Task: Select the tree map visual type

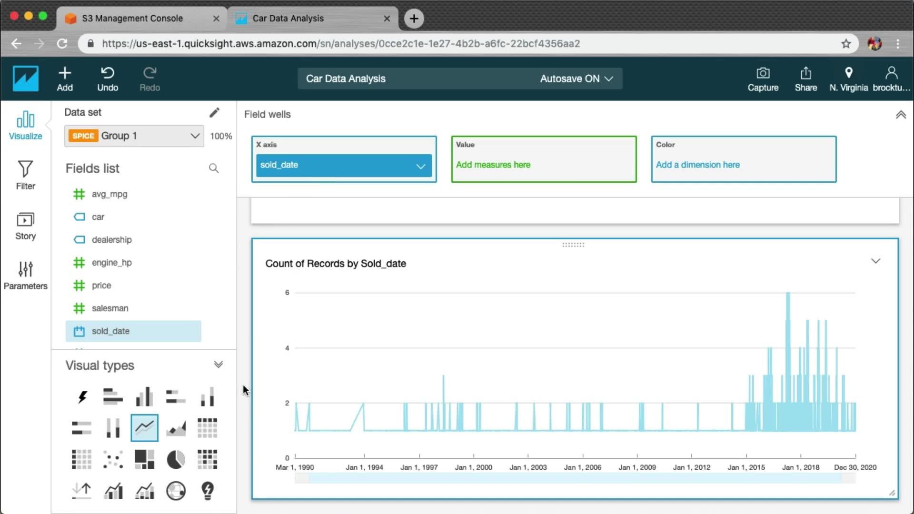Action: tap(144, 460)
